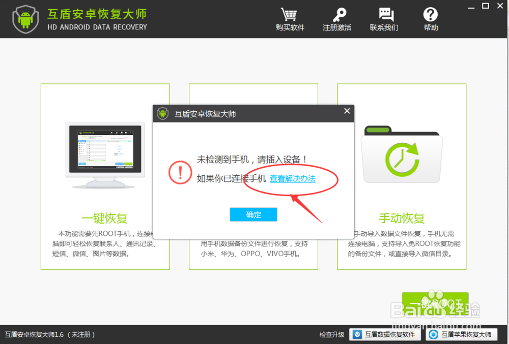Screen dimensions: 509x344
Task: Click the Android shield logo in header
Action: pyautogui.click(x=25, y=19)
